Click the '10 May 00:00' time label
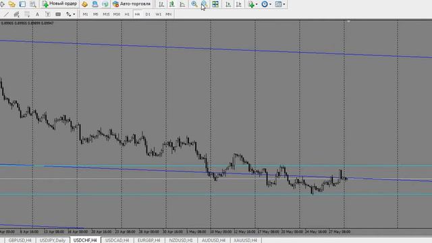The height and width of the screenshot is (243, 432). (x=221, y=232)
